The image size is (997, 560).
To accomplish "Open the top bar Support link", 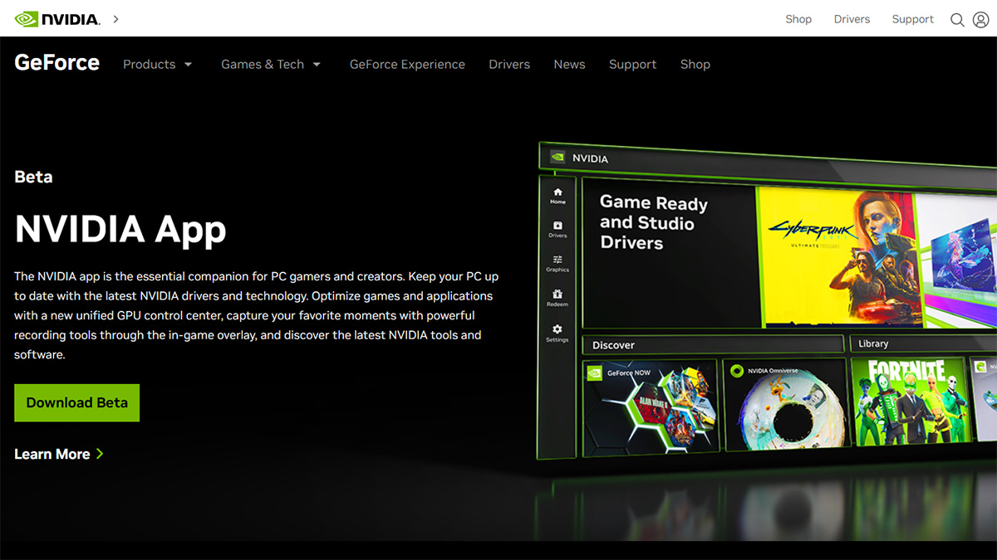I will point(912,19).
